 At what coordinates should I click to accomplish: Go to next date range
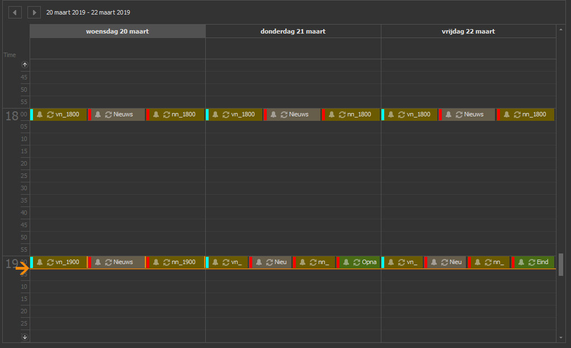coord(34,12)
